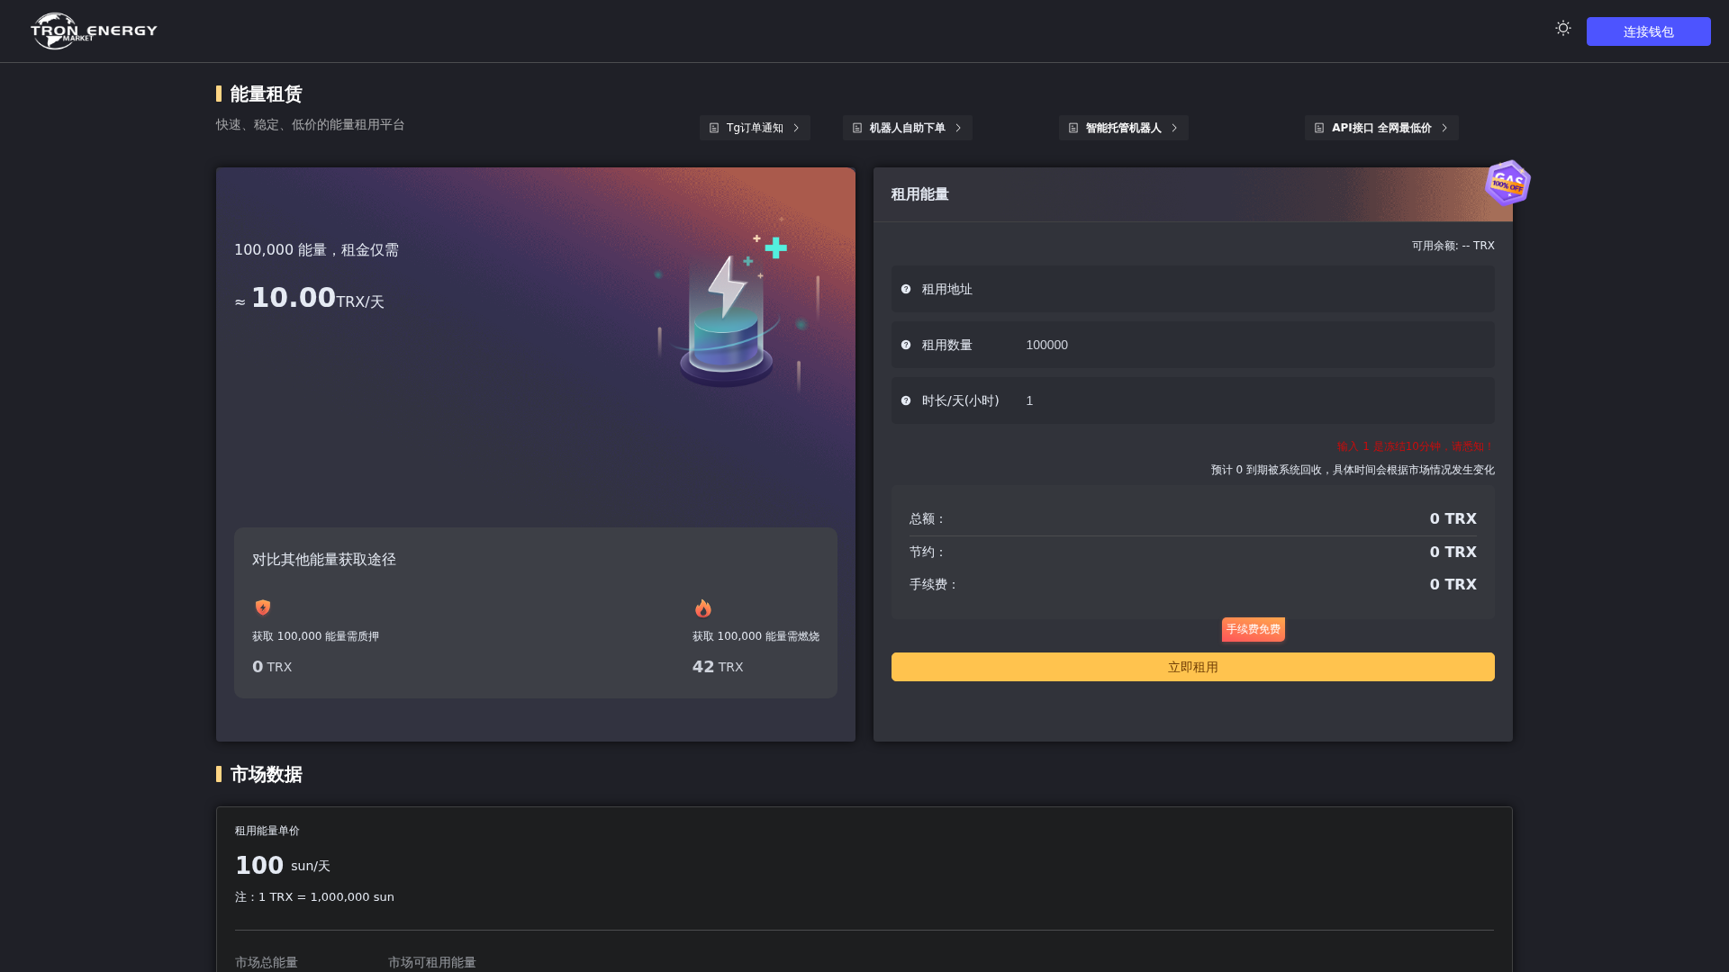
Task: Click the help icon next to 时长/天(小时)
Action: click(906, 400)
